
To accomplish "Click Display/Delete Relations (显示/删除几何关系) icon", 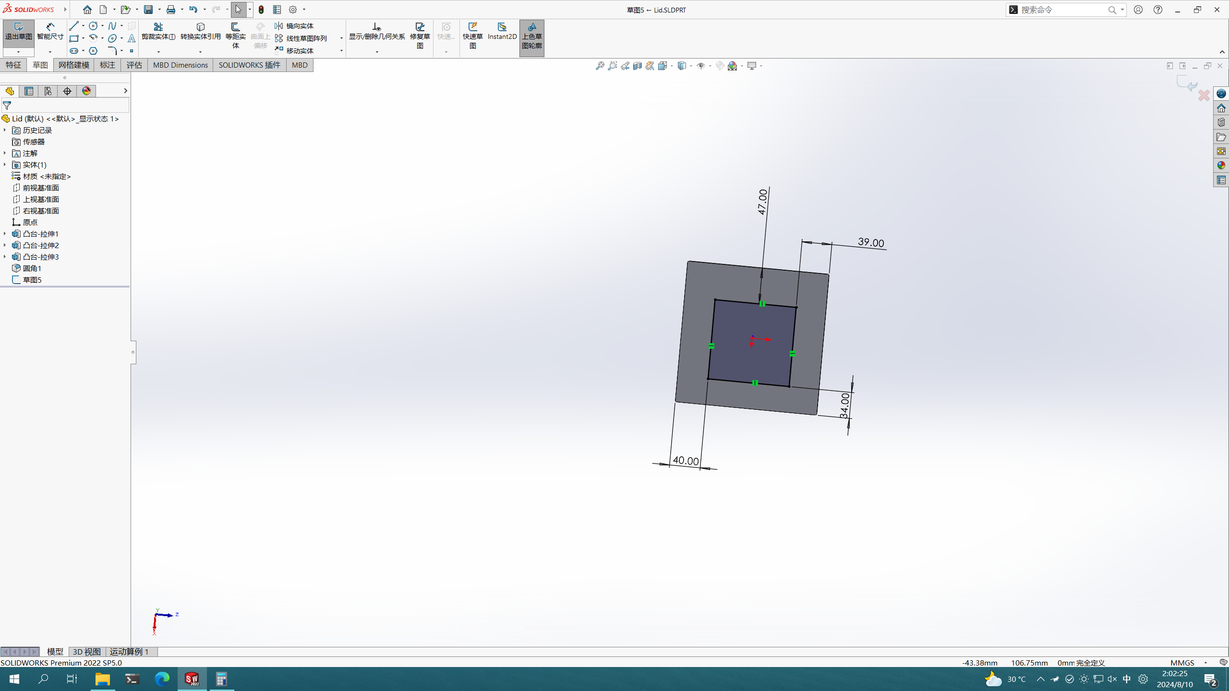I will click(x=376, y=31).
